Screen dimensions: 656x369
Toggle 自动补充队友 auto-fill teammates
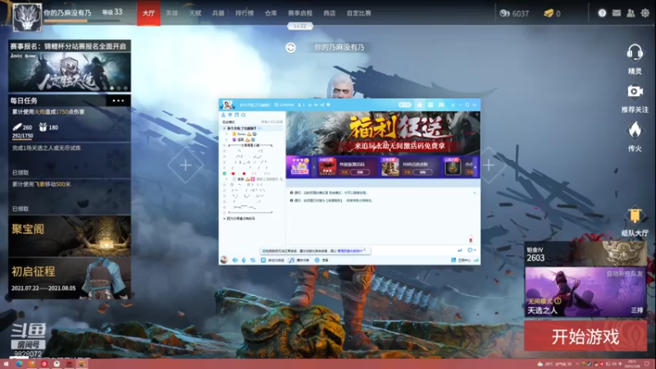624,274
